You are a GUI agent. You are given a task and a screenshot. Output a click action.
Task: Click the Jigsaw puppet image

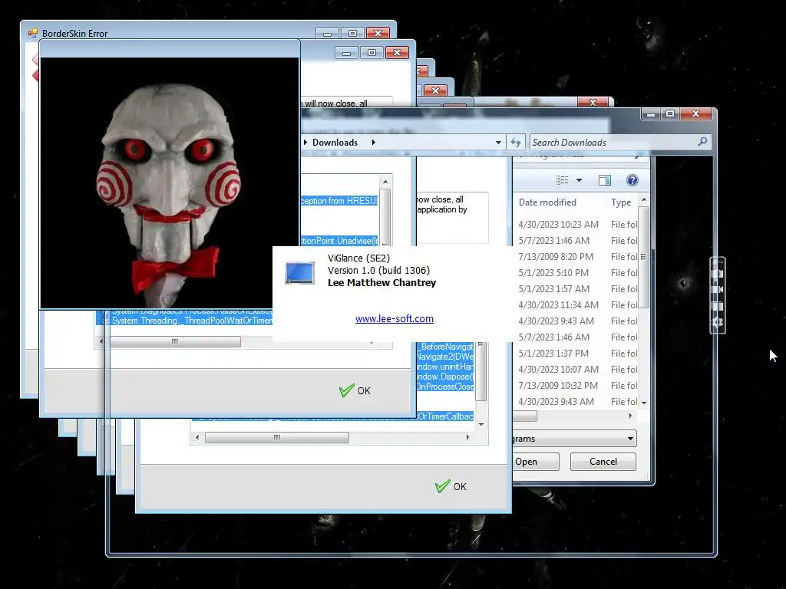click(x=169, y=183)
